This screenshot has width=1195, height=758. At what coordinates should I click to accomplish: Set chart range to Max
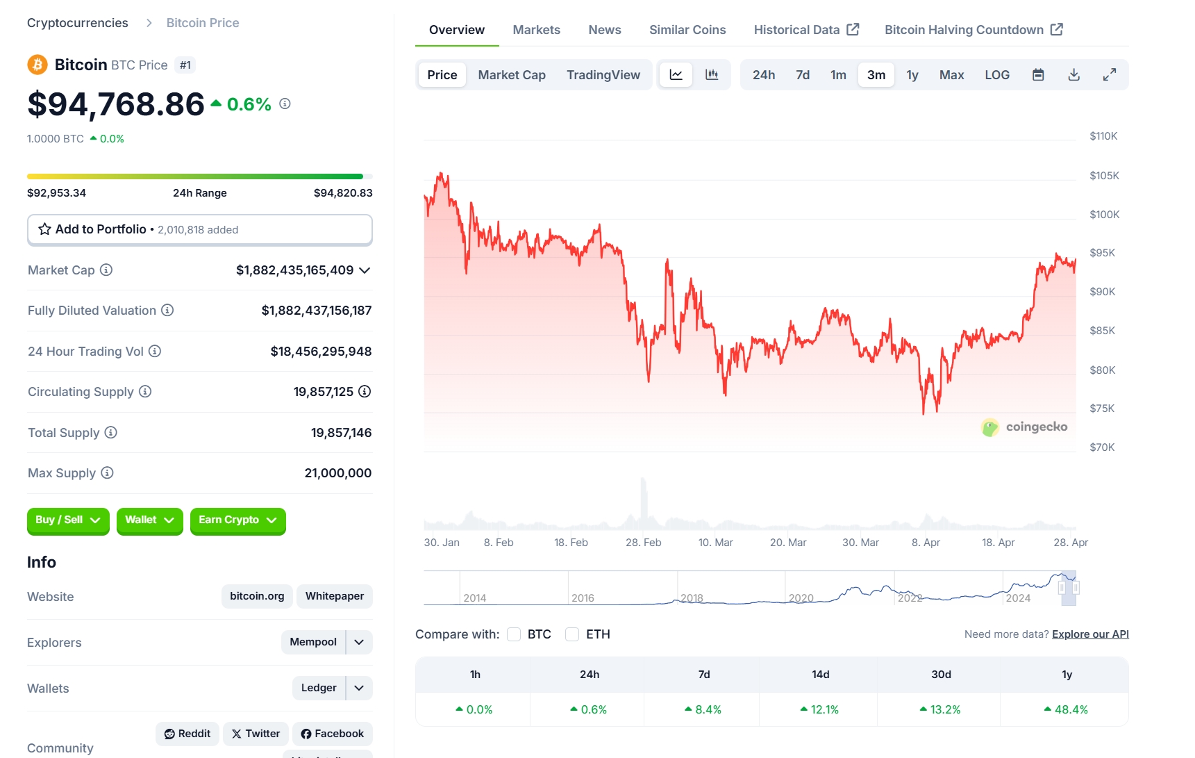[x=951, y=74]
